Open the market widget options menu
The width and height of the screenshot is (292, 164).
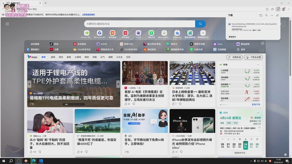click(x=258, y=65)
